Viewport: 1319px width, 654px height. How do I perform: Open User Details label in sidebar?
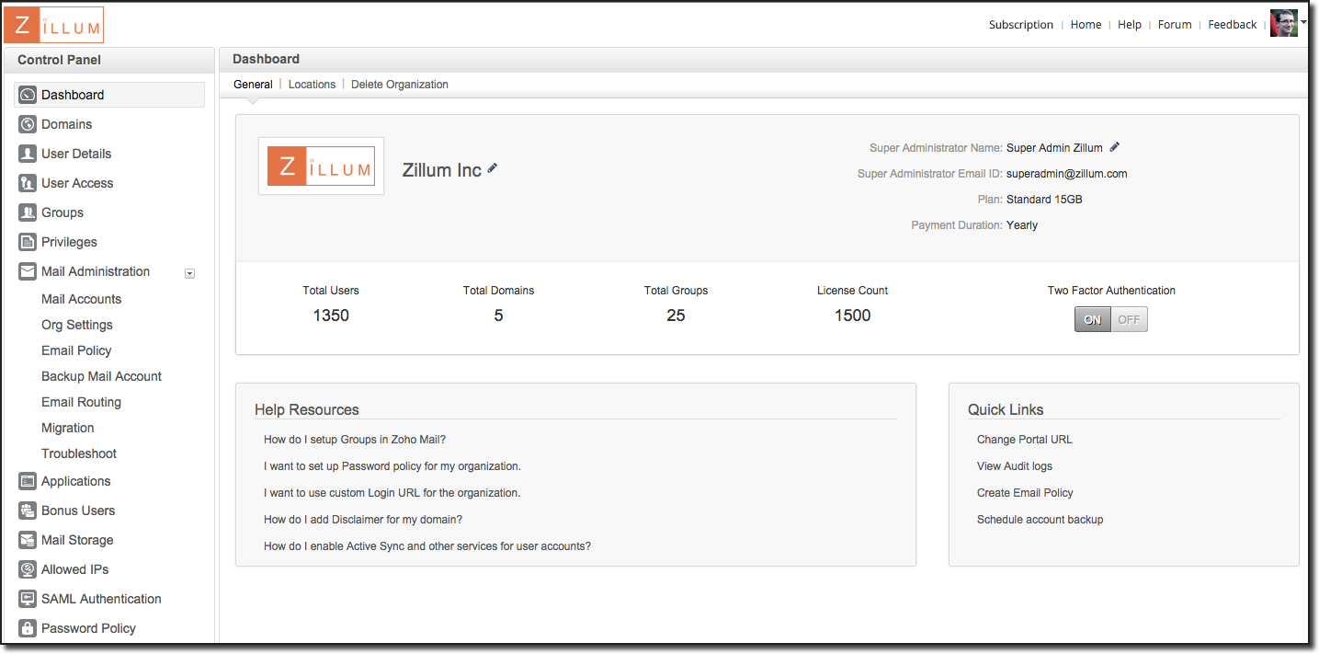click(x=76, y=154)
